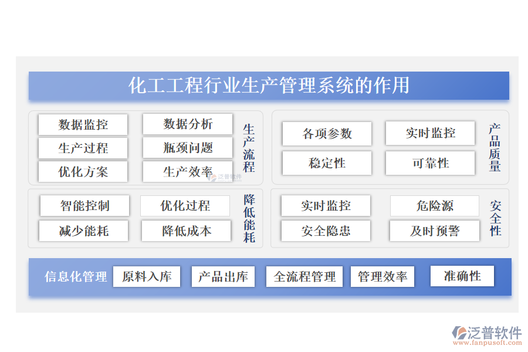Screen dimensions: 528x352
Task: Click the 信息化管理 section label
Action: (75, 276)
